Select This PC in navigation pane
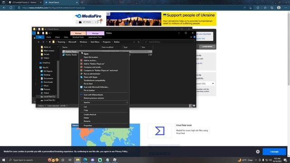290x163 pixels. (45, 67)
